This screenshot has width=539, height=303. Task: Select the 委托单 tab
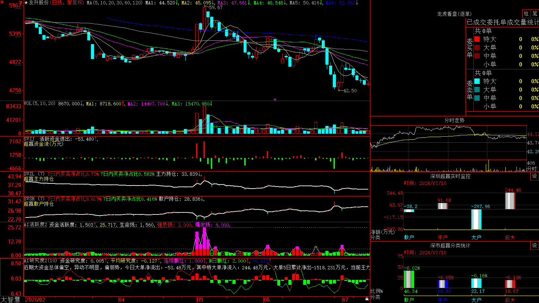coord(497,22)
